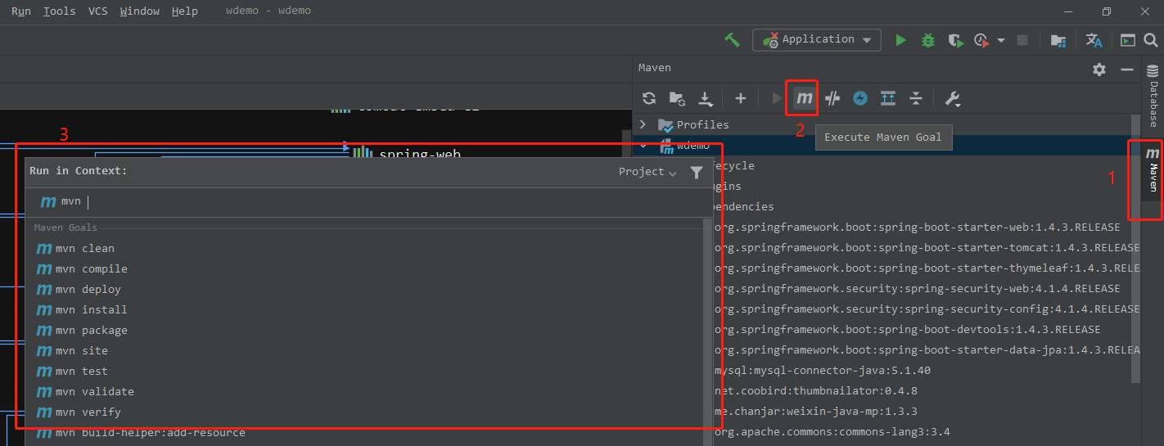Screen dimensions: 1164x446
Task: Start debugging with the bug icon
Action: 928,40
